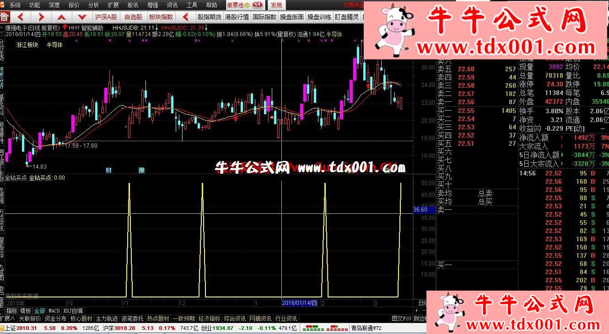The height and width of the screenshot is (334, 609).
Task: Select the 模板 tab below the chart
Action: click(x=26, y=311)
